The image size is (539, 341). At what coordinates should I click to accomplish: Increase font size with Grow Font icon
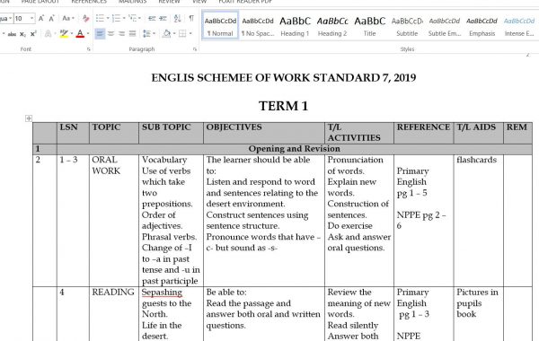(x=41, y=18)
